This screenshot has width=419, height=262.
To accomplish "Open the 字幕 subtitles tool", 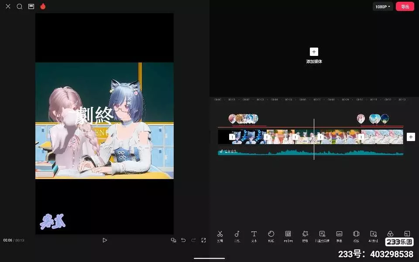I will (x=339, y=236).
